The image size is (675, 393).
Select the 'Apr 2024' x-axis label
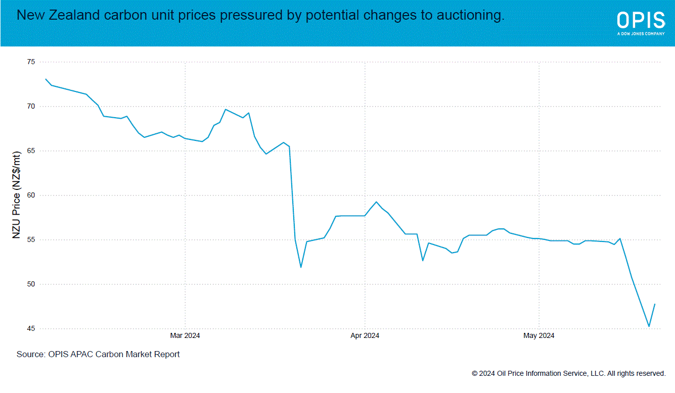(365, 335)
